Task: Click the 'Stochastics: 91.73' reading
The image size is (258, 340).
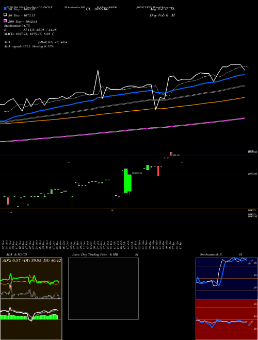Action: pyautogui.click(x=17, y=26)
